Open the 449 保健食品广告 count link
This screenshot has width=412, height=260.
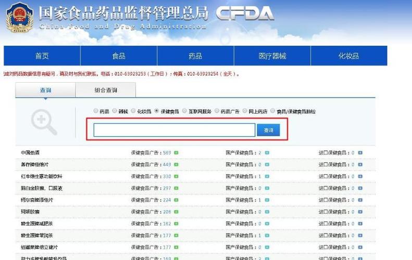[167, 164]
